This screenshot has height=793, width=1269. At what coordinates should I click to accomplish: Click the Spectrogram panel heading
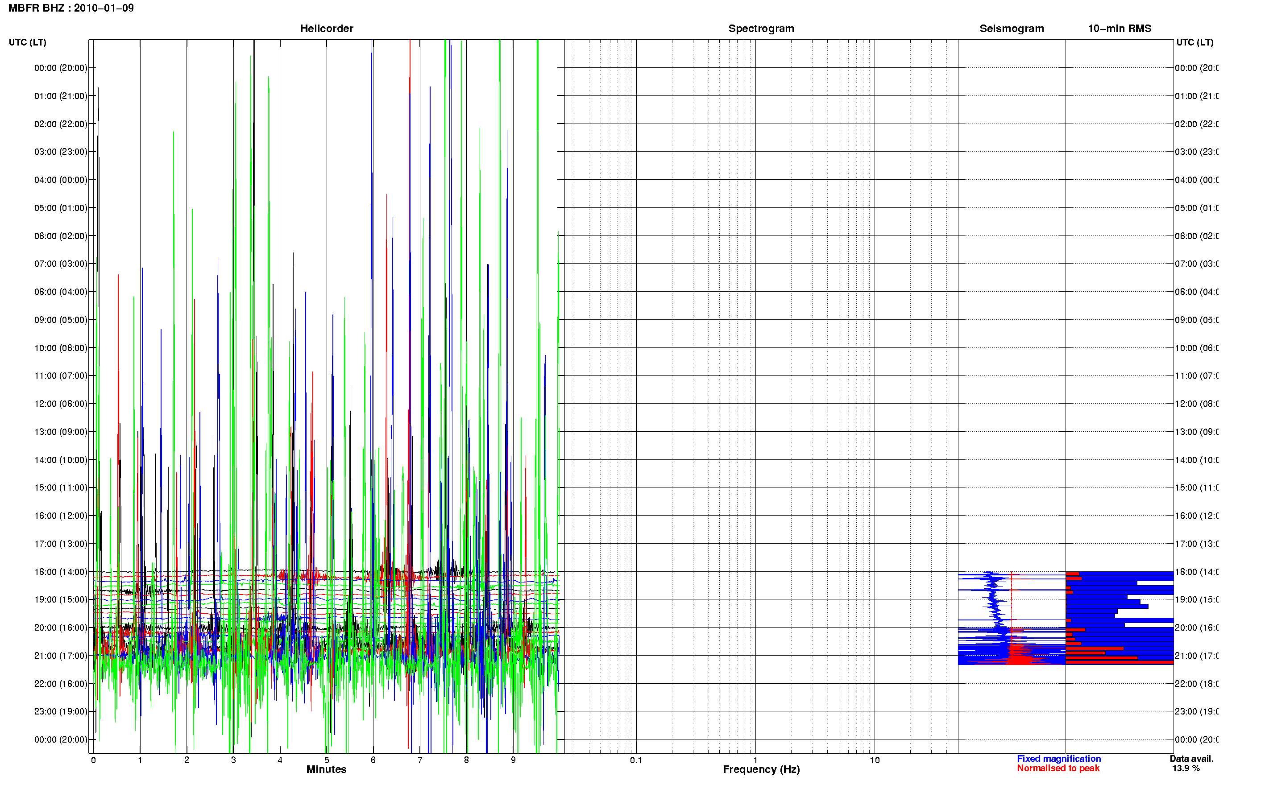tap(761, 29)
